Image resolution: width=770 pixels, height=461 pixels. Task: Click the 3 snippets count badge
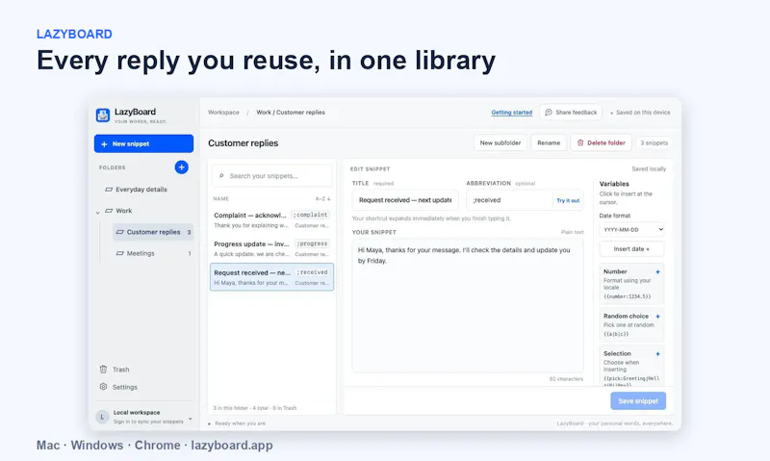[654, 142]
